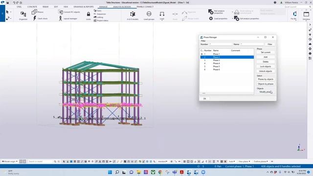Expand Model origin dropdown
This screenshot has height=176, width=313.
(10, 161)
